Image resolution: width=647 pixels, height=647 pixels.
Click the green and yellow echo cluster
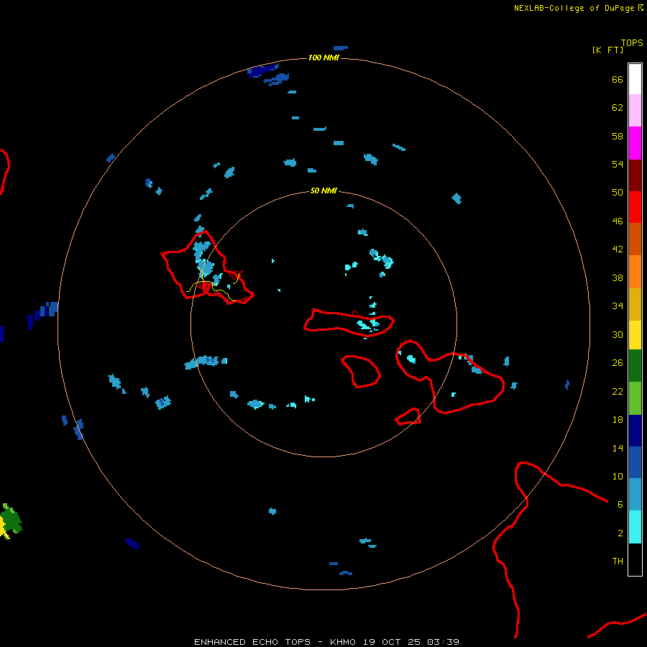pyautogui.click(x=10, y=521)
